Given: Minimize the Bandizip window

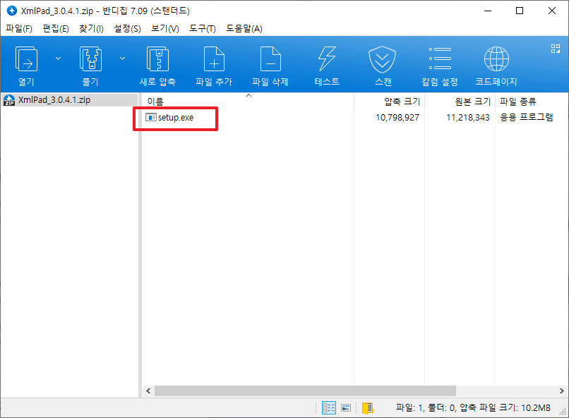Looking at the screenshot, I should (x=488, y=11).
